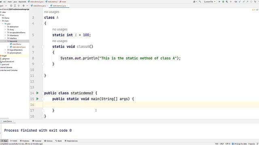
Task: Click CRLF line separator in status bar
Action: 222,144
